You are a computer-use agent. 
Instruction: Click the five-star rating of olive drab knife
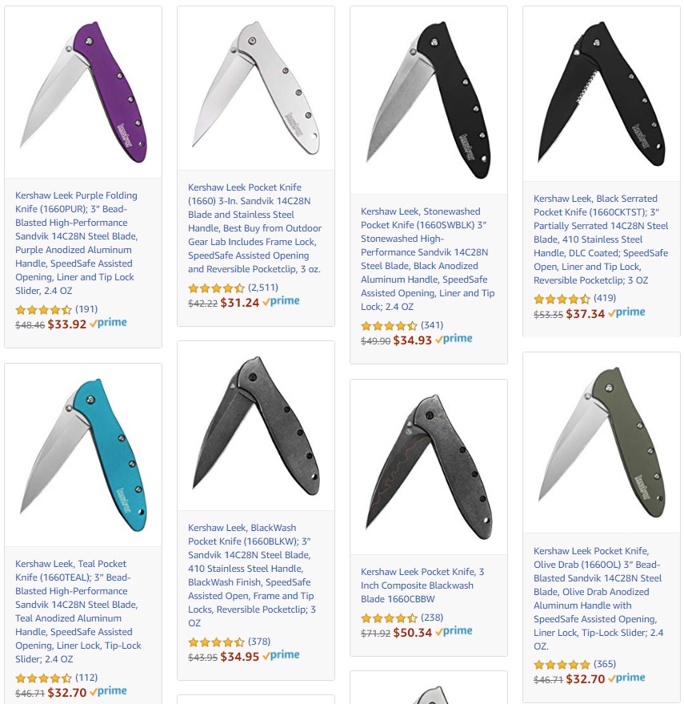(x=562, y=665)
